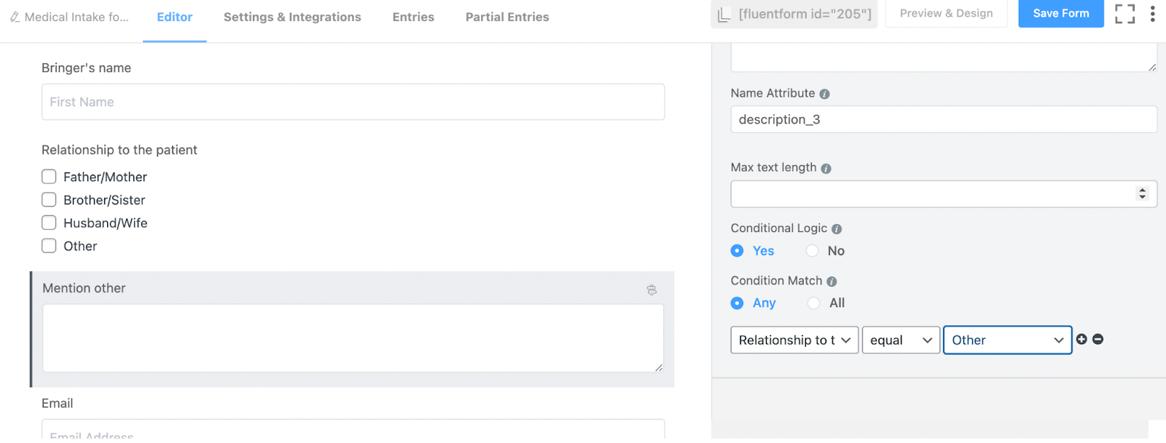Open the 'Other' value dropdown
Screen dimensions: 1166x443
coord(1007,340)
